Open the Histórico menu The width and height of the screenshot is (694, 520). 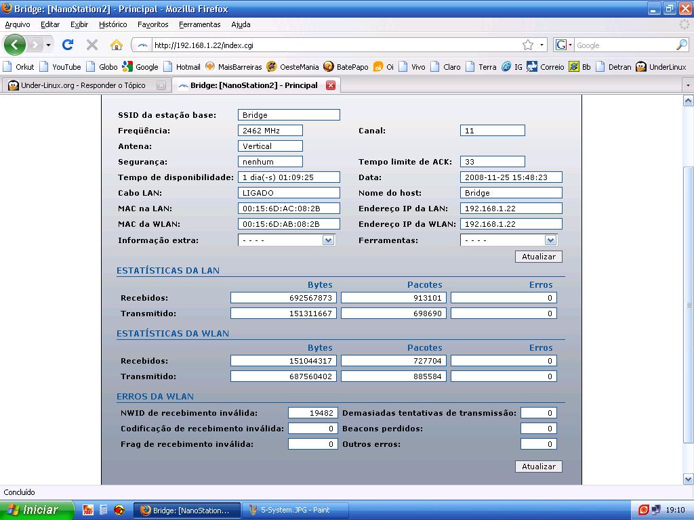113,24
